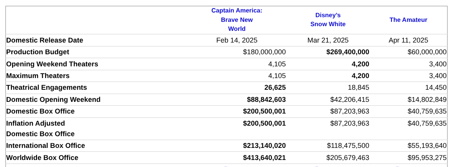
Task: Open the Disney's Snow White link
Action: [328, 20]
